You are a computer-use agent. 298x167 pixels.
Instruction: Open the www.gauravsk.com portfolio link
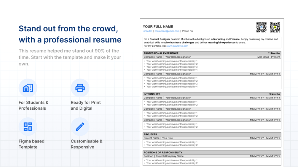point(178,46)
